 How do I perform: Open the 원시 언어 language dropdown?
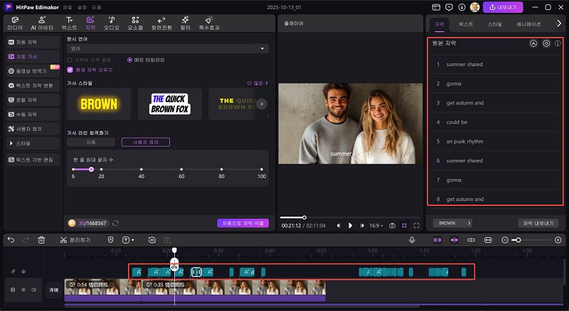click(167, 48)
